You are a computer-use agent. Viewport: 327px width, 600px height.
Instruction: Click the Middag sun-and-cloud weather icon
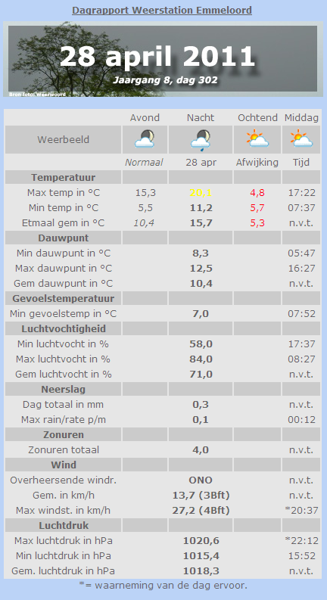tap(301, 138)
